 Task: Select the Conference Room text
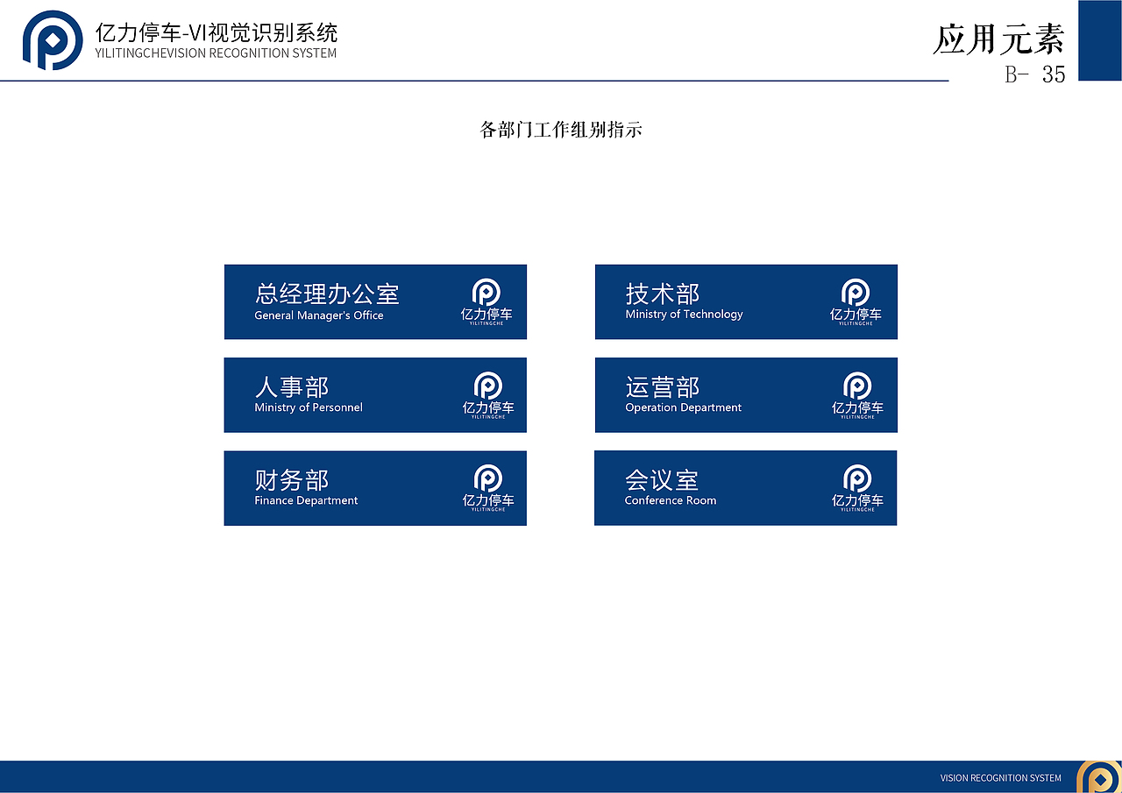(x=671, y=501)
